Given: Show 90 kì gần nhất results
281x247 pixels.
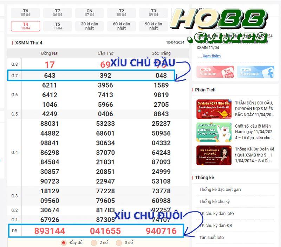Looking at the screenshot, I should 153,25.
